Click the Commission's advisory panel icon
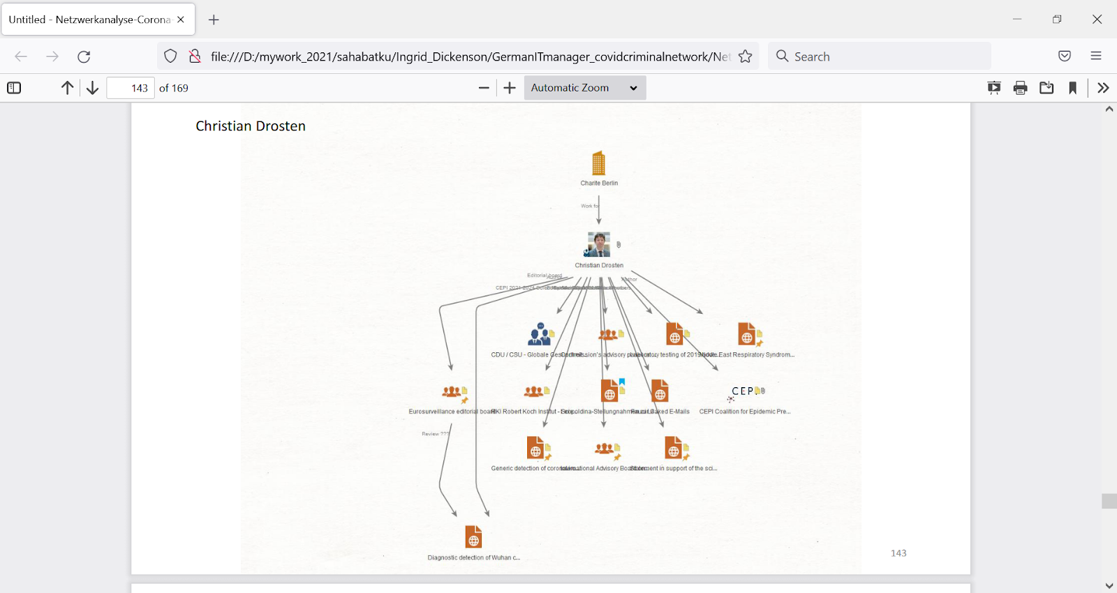This screenshot has width=1117, height=593. (609, 335)
